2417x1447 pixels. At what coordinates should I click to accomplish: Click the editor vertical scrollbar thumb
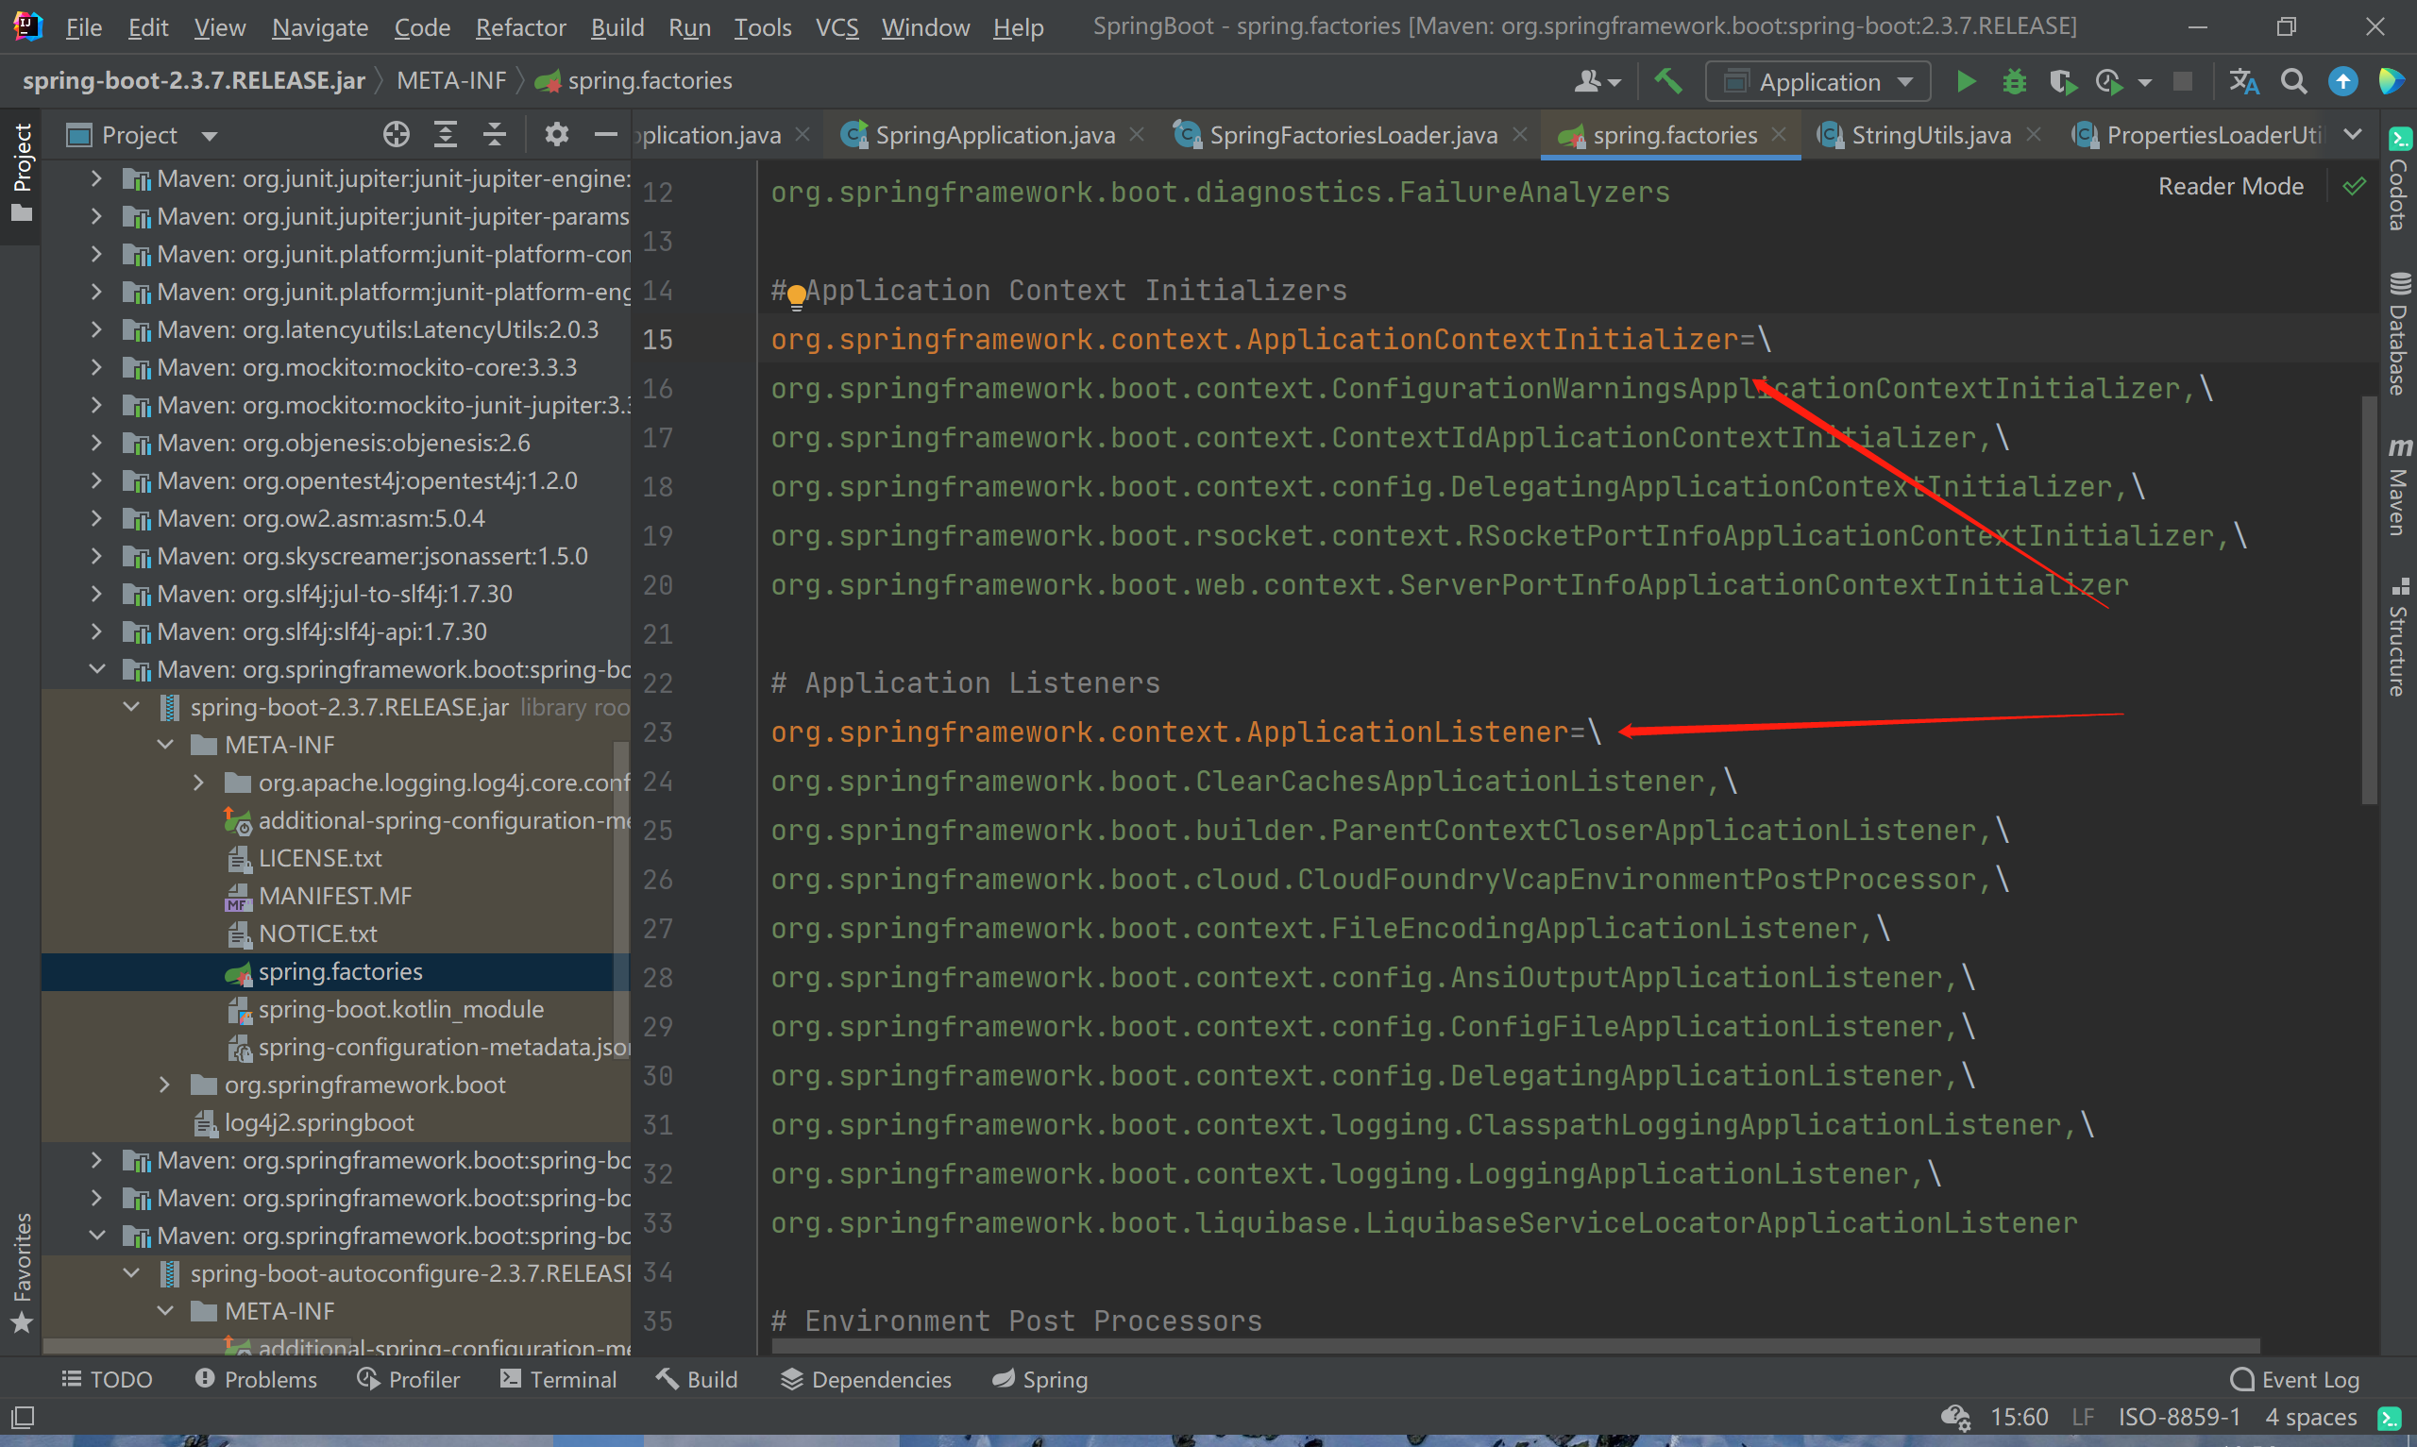point(2369,599)
